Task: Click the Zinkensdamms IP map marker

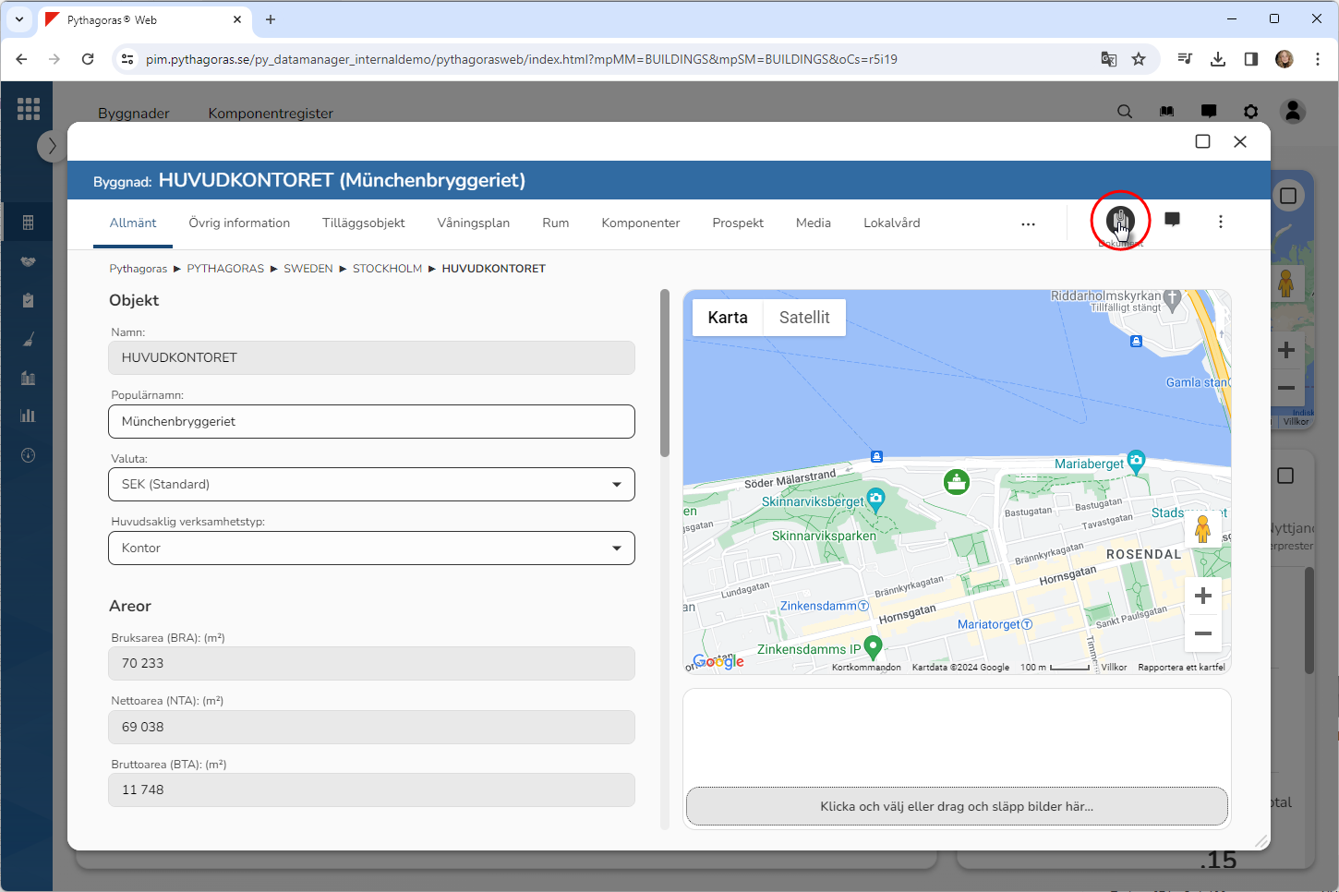Action: pos(872,645)
